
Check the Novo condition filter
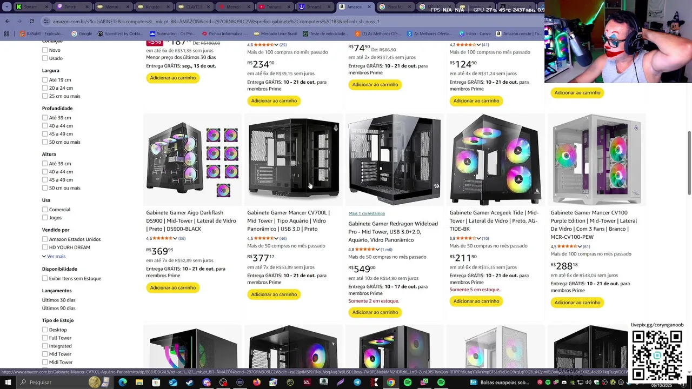[45, 50]
